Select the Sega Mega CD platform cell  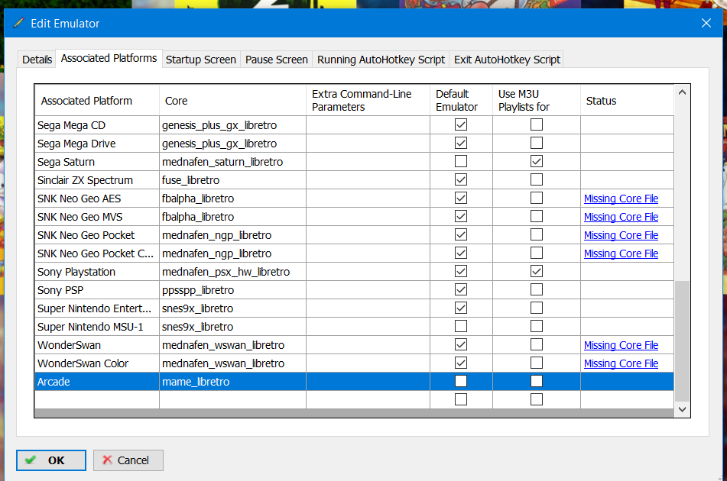pos(97,125)
